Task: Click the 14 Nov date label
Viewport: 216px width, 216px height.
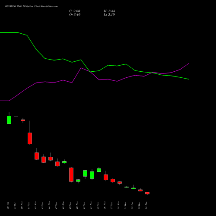Action: tap(49, 205)
